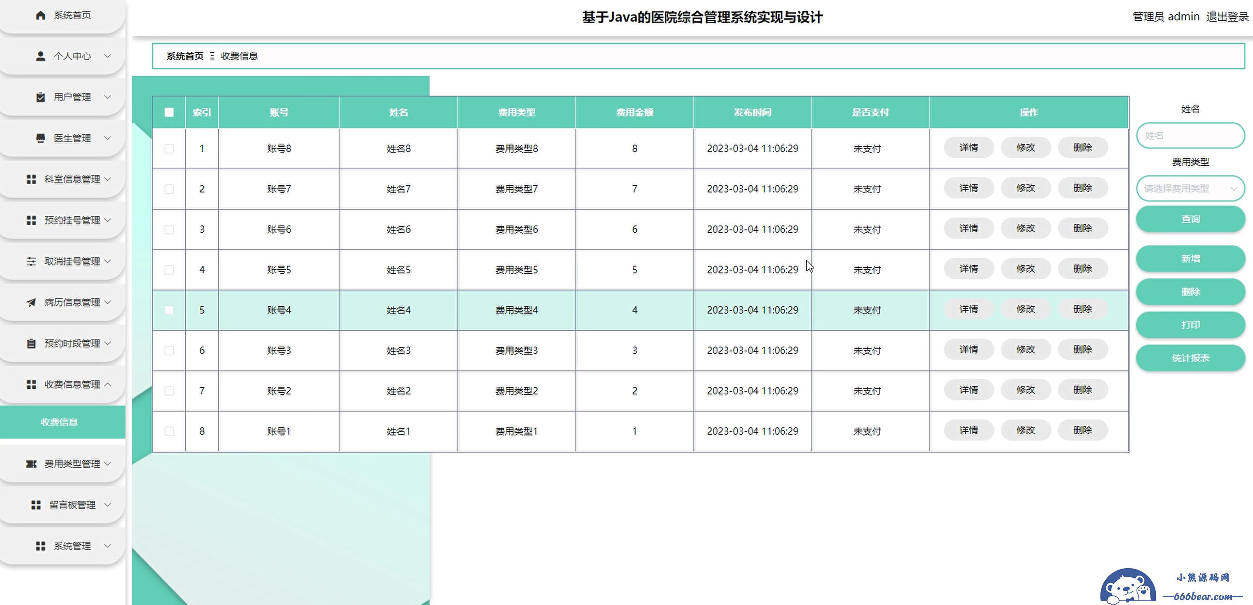Click the grid icon for 科室信息管理
The width and height of the screenshot is (1253, 605).
pos(31,180)
